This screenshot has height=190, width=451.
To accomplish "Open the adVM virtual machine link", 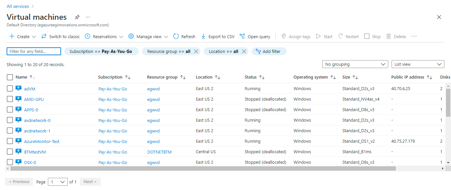I will coord(30,89).
